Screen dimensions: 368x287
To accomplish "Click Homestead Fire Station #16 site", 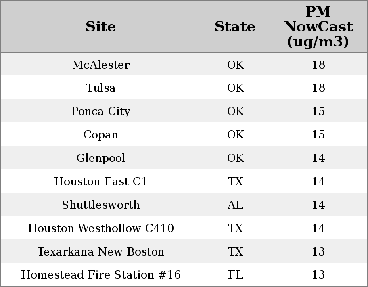I will tap(101, 275).
